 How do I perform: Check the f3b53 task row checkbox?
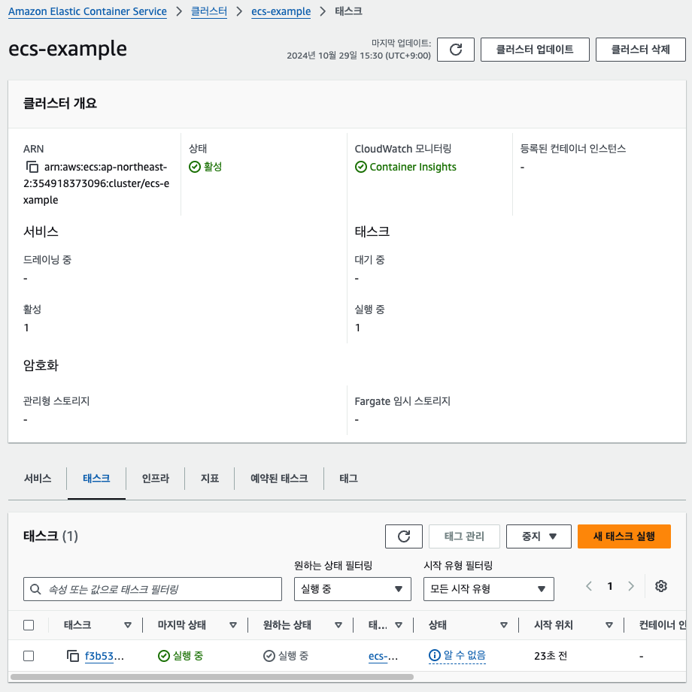click(29, 656)
